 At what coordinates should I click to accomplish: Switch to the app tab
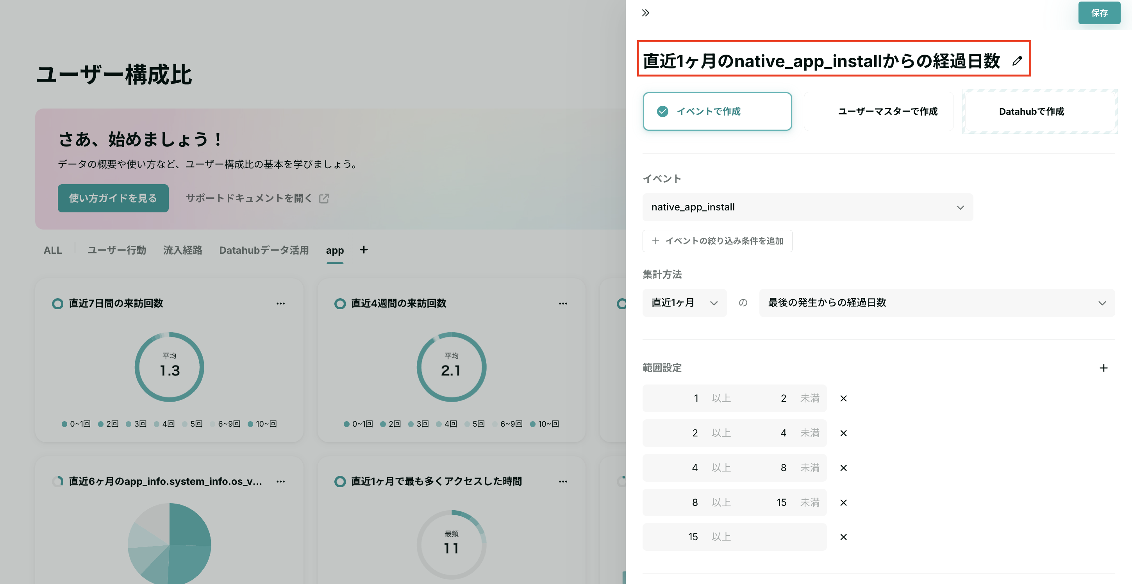coord(334,250)
